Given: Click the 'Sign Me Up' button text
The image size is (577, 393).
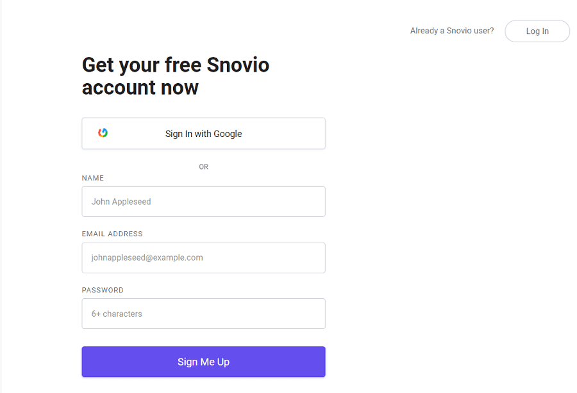Looking at the screenshot, I should pos(203,362).
